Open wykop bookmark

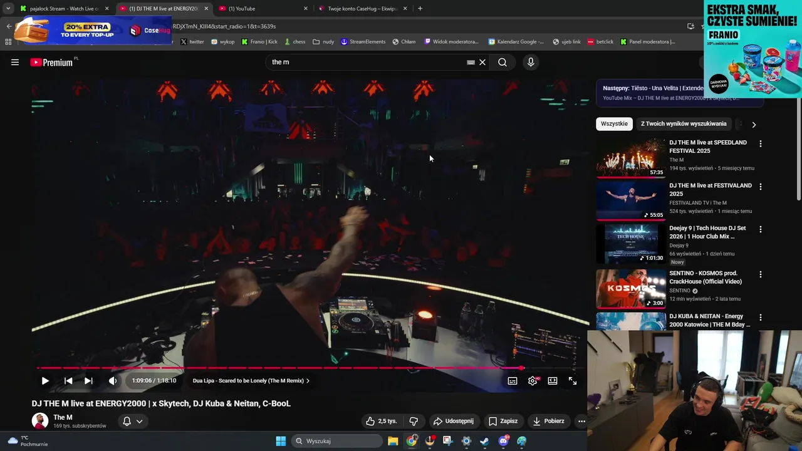pyautogui.click(x=223, y=42)
